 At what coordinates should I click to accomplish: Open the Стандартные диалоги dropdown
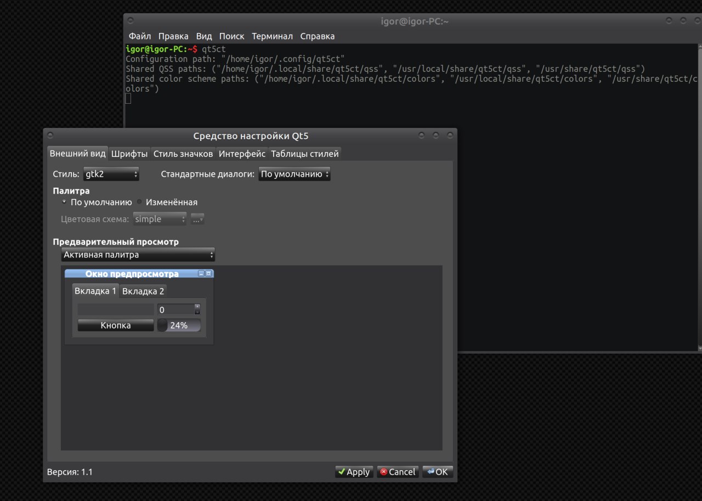coord(295,174)
